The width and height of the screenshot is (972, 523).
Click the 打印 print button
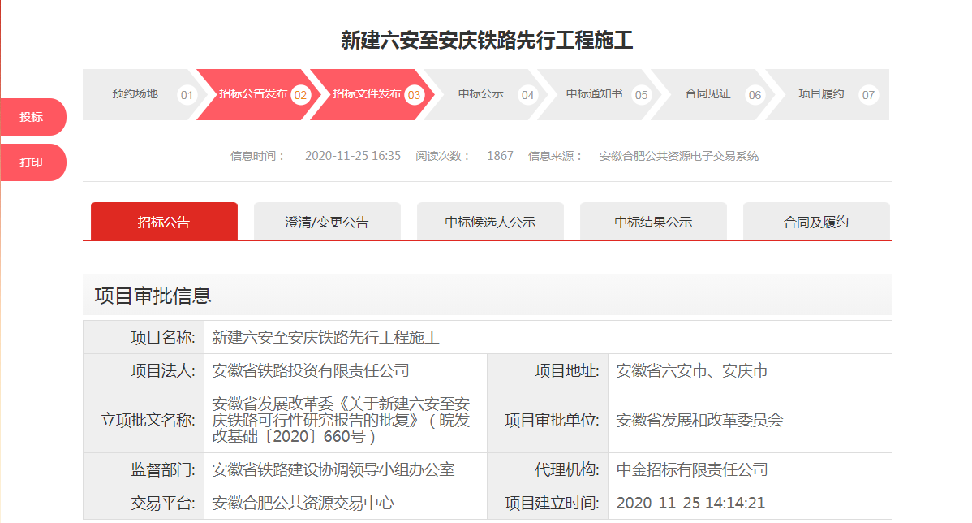(x=32, y=162)
